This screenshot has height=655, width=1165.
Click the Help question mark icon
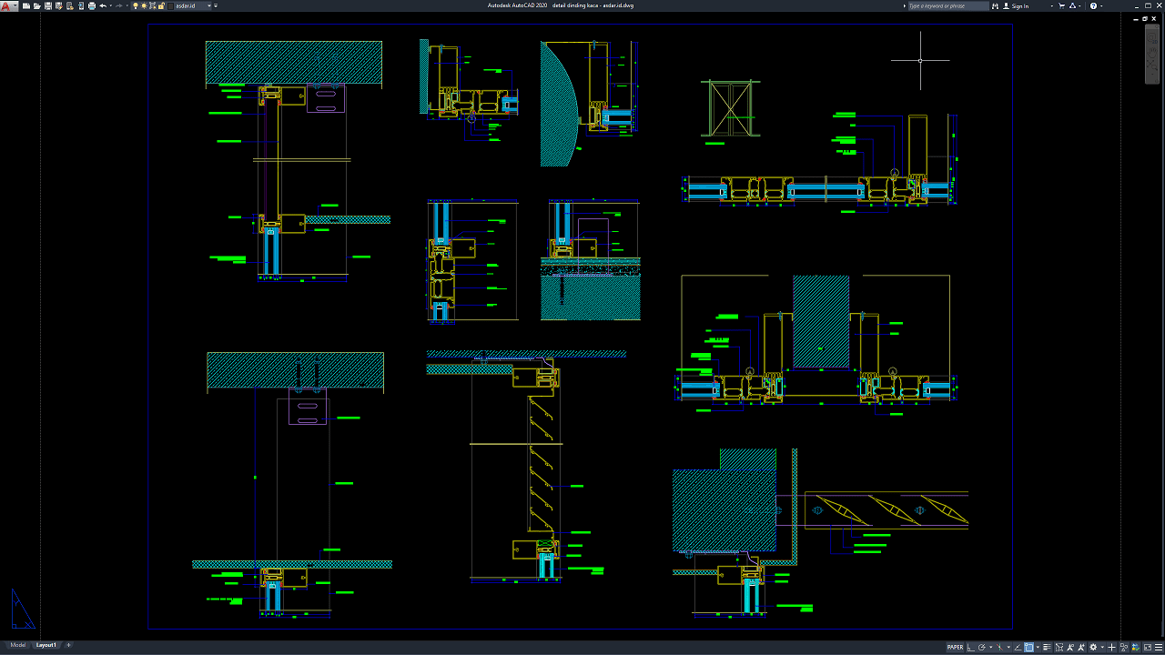1093,5
